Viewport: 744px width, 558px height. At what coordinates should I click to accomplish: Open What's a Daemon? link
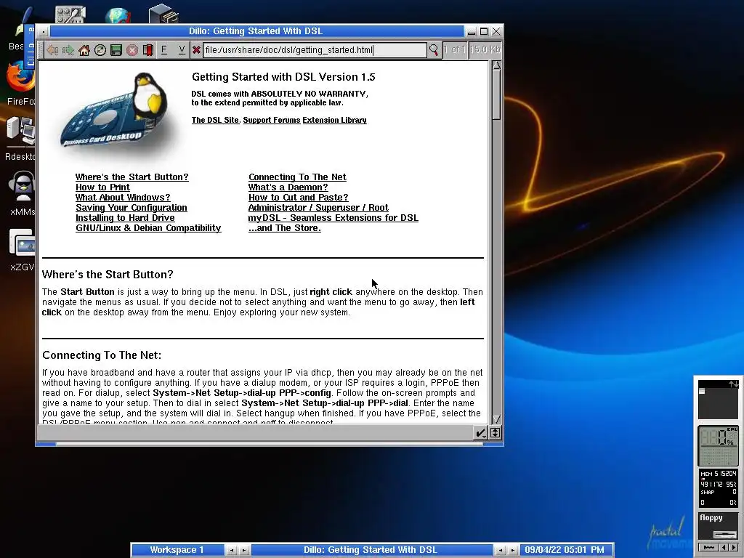(288, 187)
